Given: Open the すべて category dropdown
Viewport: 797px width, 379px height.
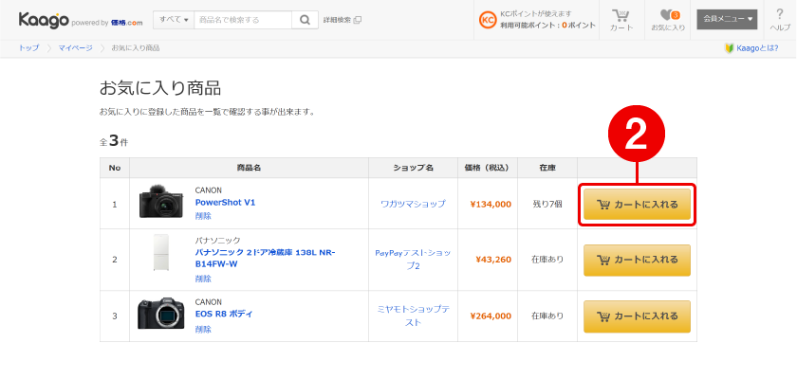Looking at the screenshot, I should [x=174, y=20].
